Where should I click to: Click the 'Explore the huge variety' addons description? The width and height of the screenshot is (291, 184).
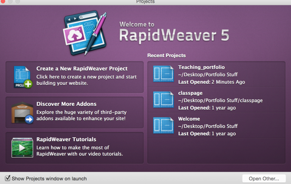(81, 115)
